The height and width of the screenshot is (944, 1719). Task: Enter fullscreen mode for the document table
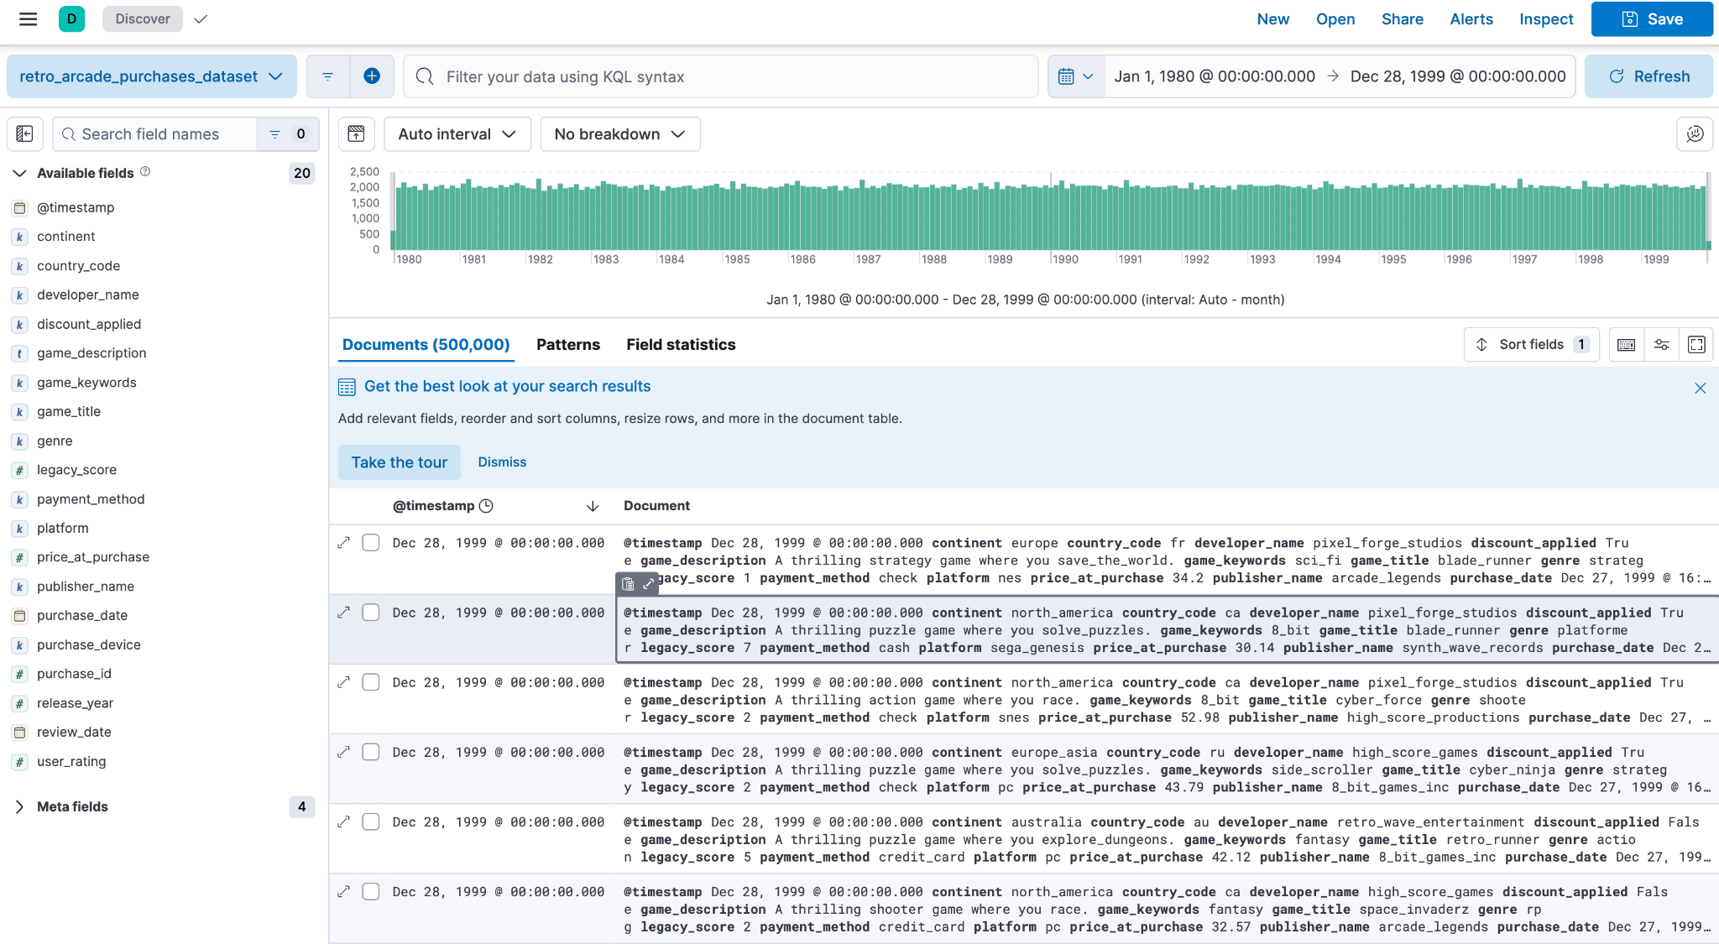tap(1696, 345)
